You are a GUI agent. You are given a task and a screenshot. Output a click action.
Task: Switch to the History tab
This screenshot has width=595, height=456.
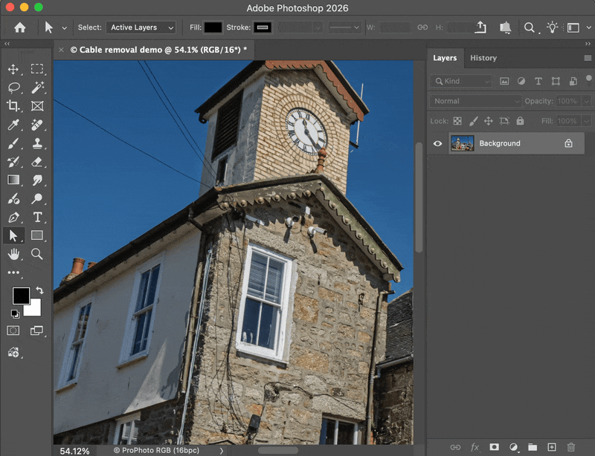point(483,58)
